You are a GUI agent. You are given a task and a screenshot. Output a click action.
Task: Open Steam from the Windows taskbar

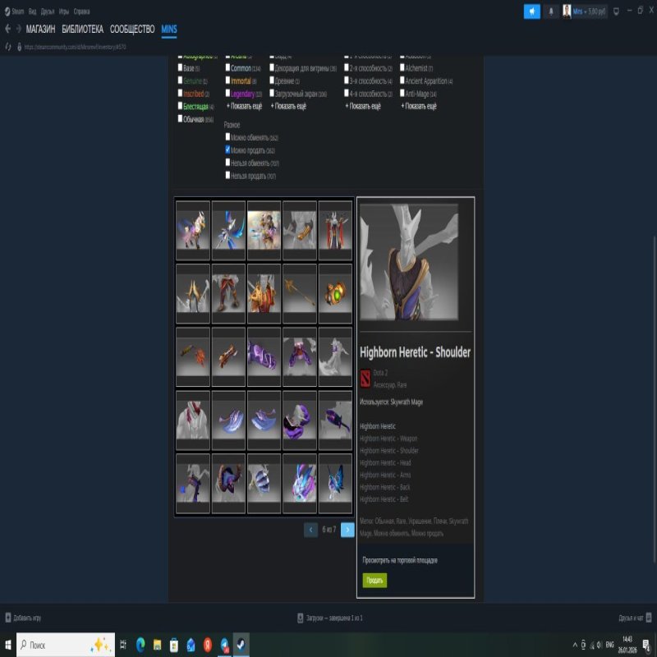[241, 645]
